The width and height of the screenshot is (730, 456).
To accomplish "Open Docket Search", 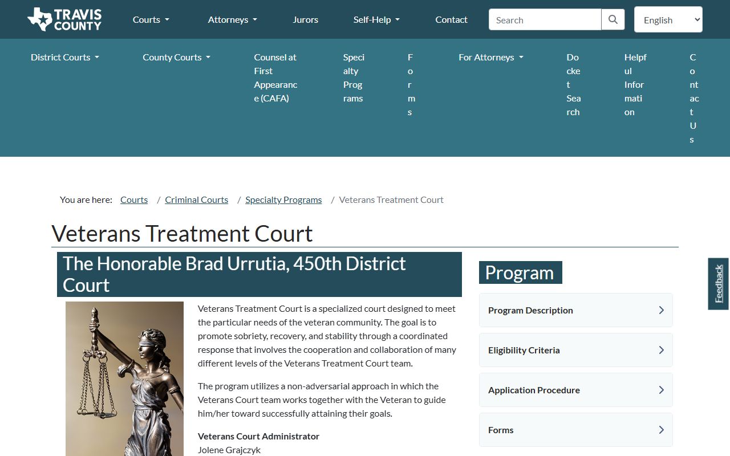I will [x=573, y=84].
